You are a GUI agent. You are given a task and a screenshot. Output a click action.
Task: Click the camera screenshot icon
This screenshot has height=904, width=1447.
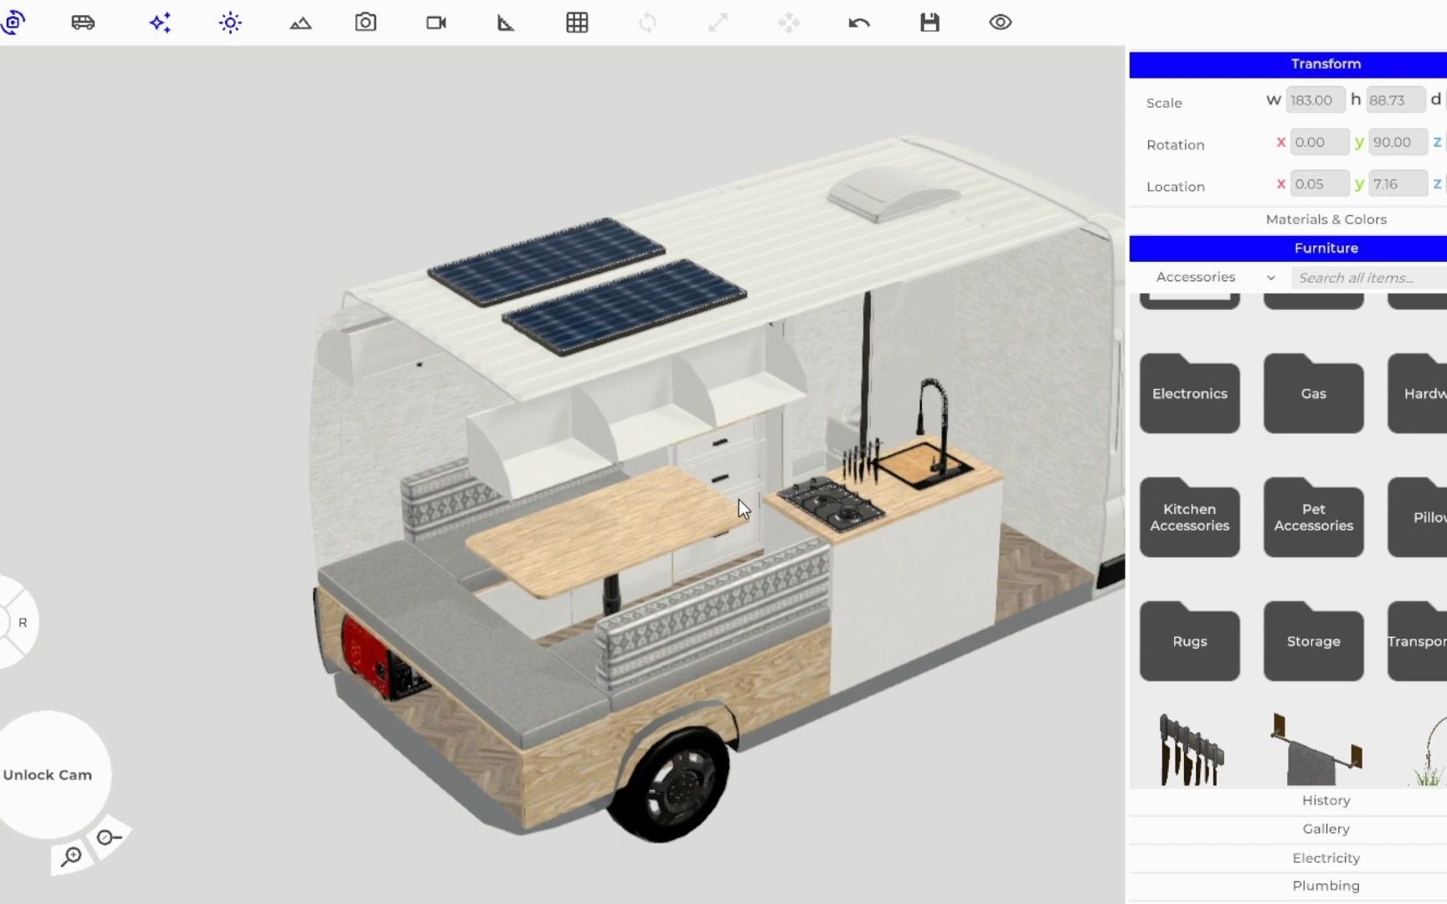(x=365, y=23)
